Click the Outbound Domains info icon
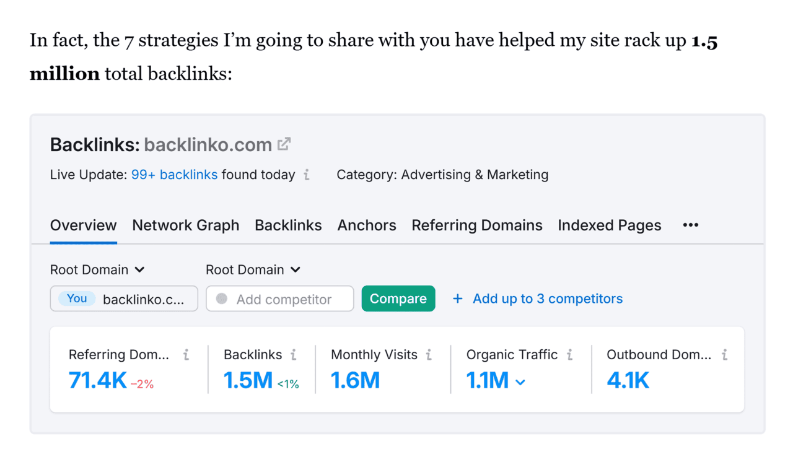This screenshot has width=793, height=462. pyautogui.click(x=724, y=354)
